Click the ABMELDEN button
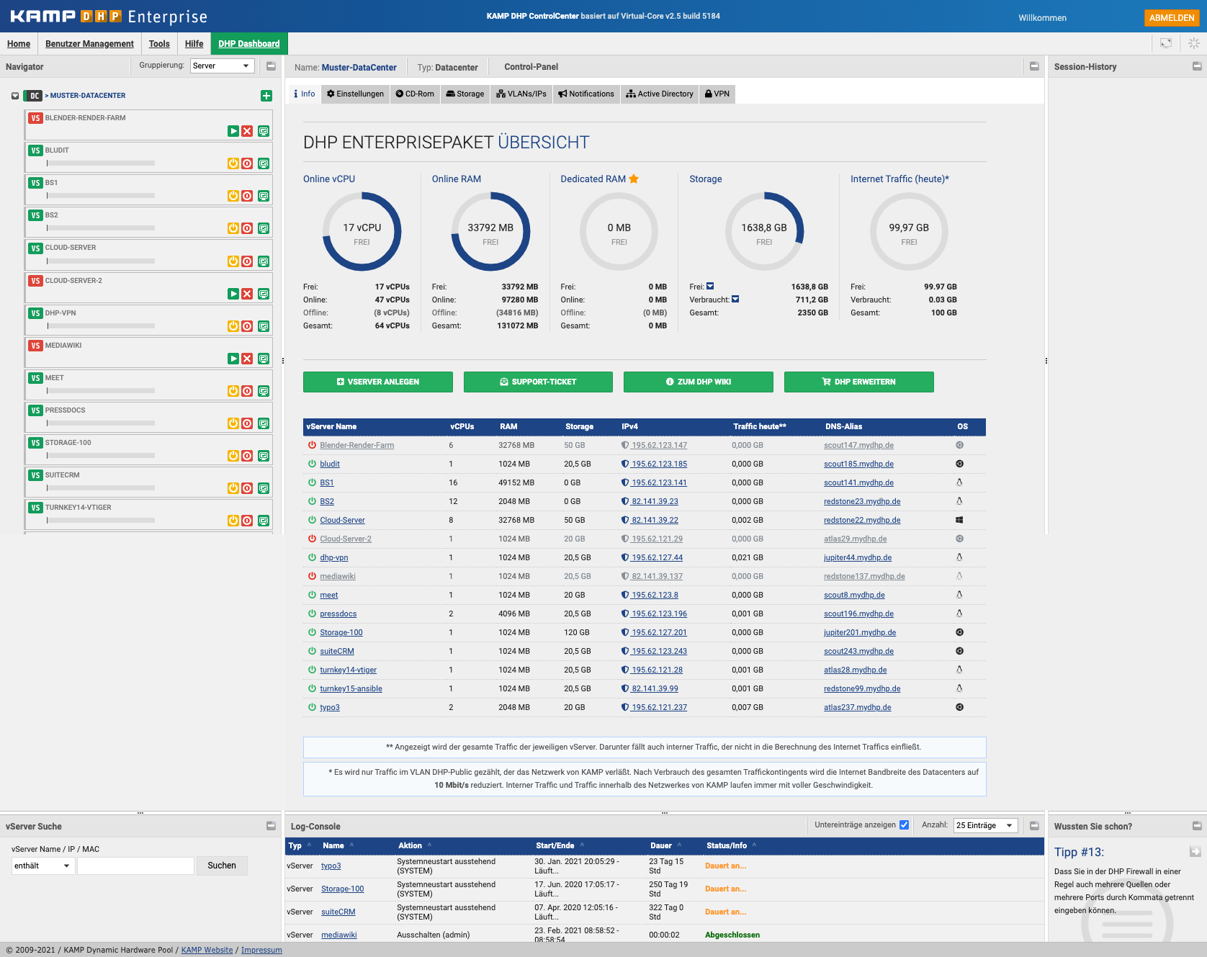This screenshot has height=957, width=1207. click(1172, 17)
